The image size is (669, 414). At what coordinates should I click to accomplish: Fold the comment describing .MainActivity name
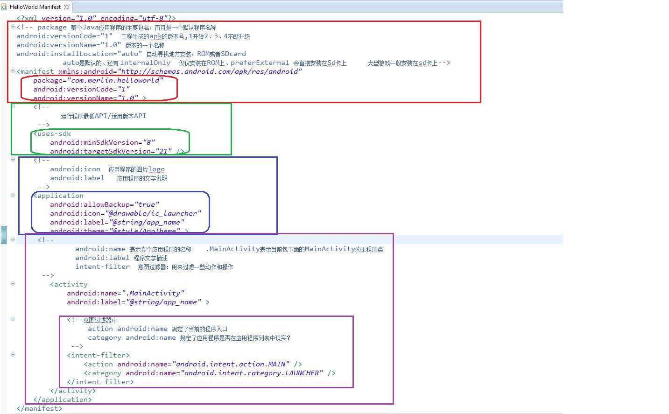13,239
